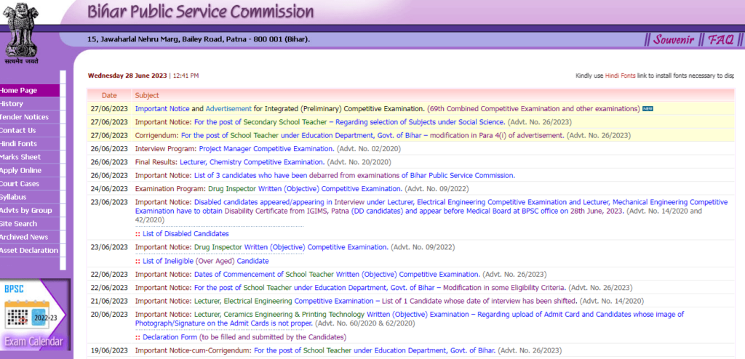This screenshot has height=359, width=745.
Task: Open Archived News sidebar item
Action: click(30, 236)
